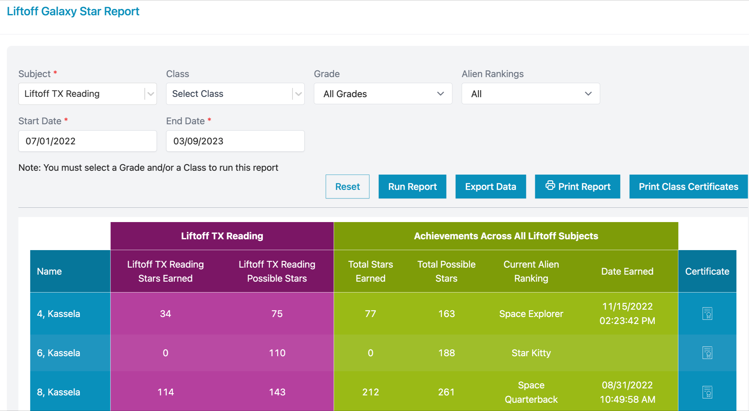Click total stars earned value 77
Image resolution: width=749 pixels, height=411 pixels.
371,314
